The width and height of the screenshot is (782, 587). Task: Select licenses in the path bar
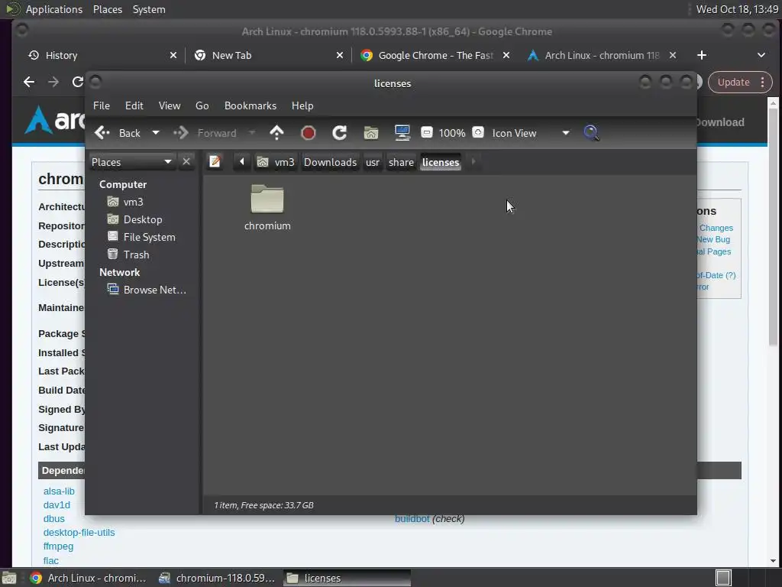[441, 162]
